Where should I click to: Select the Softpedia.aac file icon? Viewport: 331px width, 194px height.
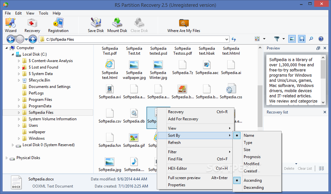[207, 65]
